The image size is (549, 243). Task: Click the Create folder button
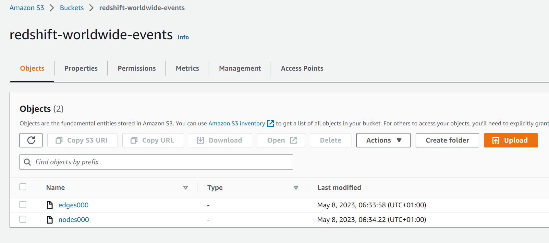[x=447, y=140]
